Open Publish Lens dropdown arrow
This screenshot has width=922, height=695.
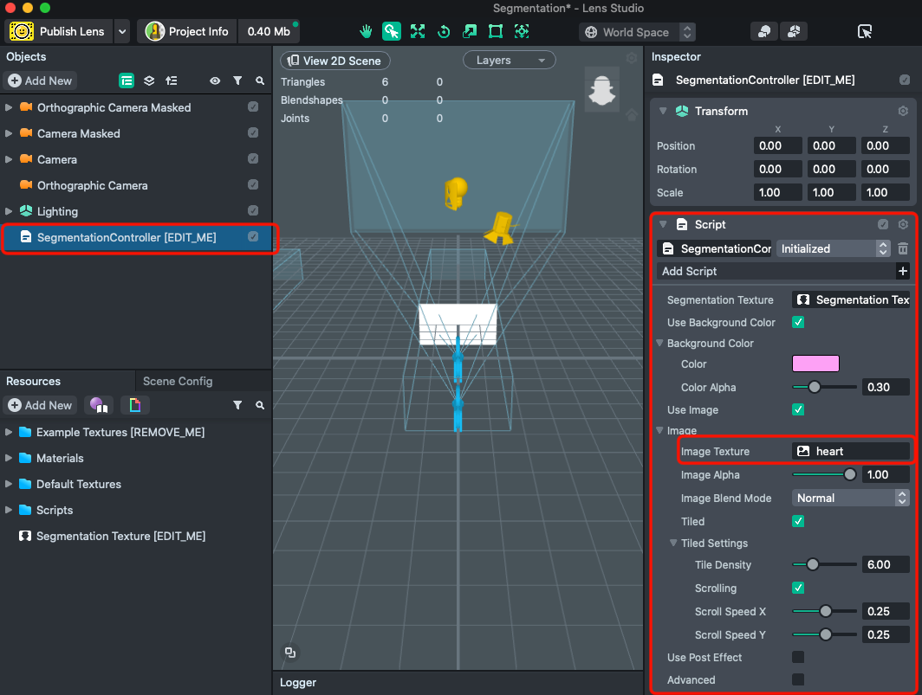coord(121,32)
